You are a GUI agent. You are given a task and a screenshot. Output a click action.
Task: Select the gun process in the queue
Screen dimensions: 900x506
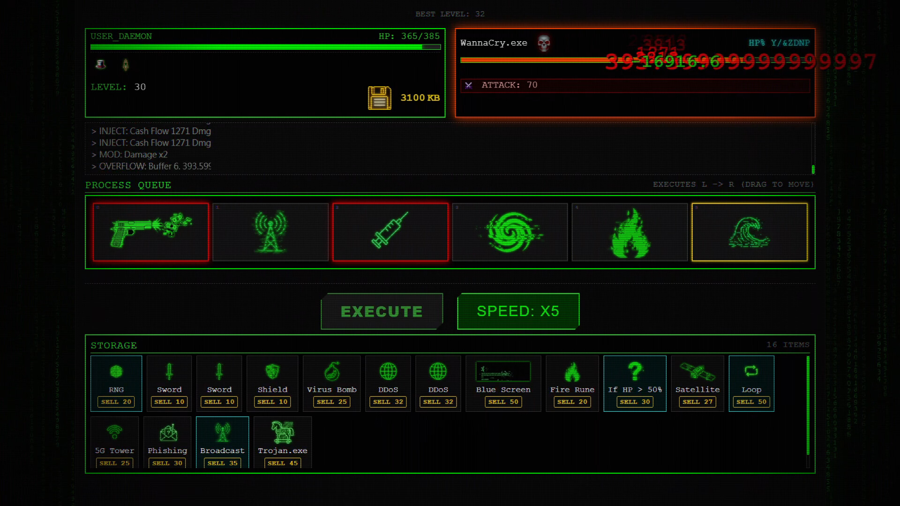click(151, 232)
